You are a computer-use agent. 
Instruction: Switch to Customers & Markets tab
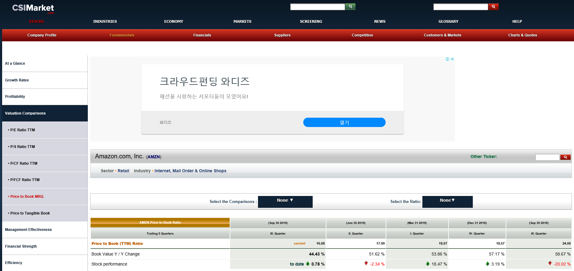pos(442,35)
